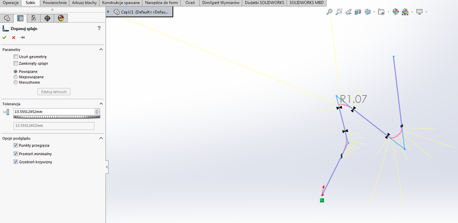Click the tolerance thumbwheel slider
458x223 pixels.
(x=57, y=117)
